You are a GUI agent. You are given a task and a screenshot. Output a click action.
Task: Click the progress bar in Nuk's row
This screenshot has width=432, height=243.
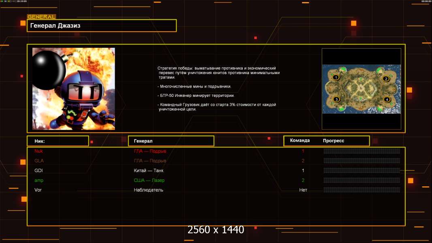pos(362,151)
